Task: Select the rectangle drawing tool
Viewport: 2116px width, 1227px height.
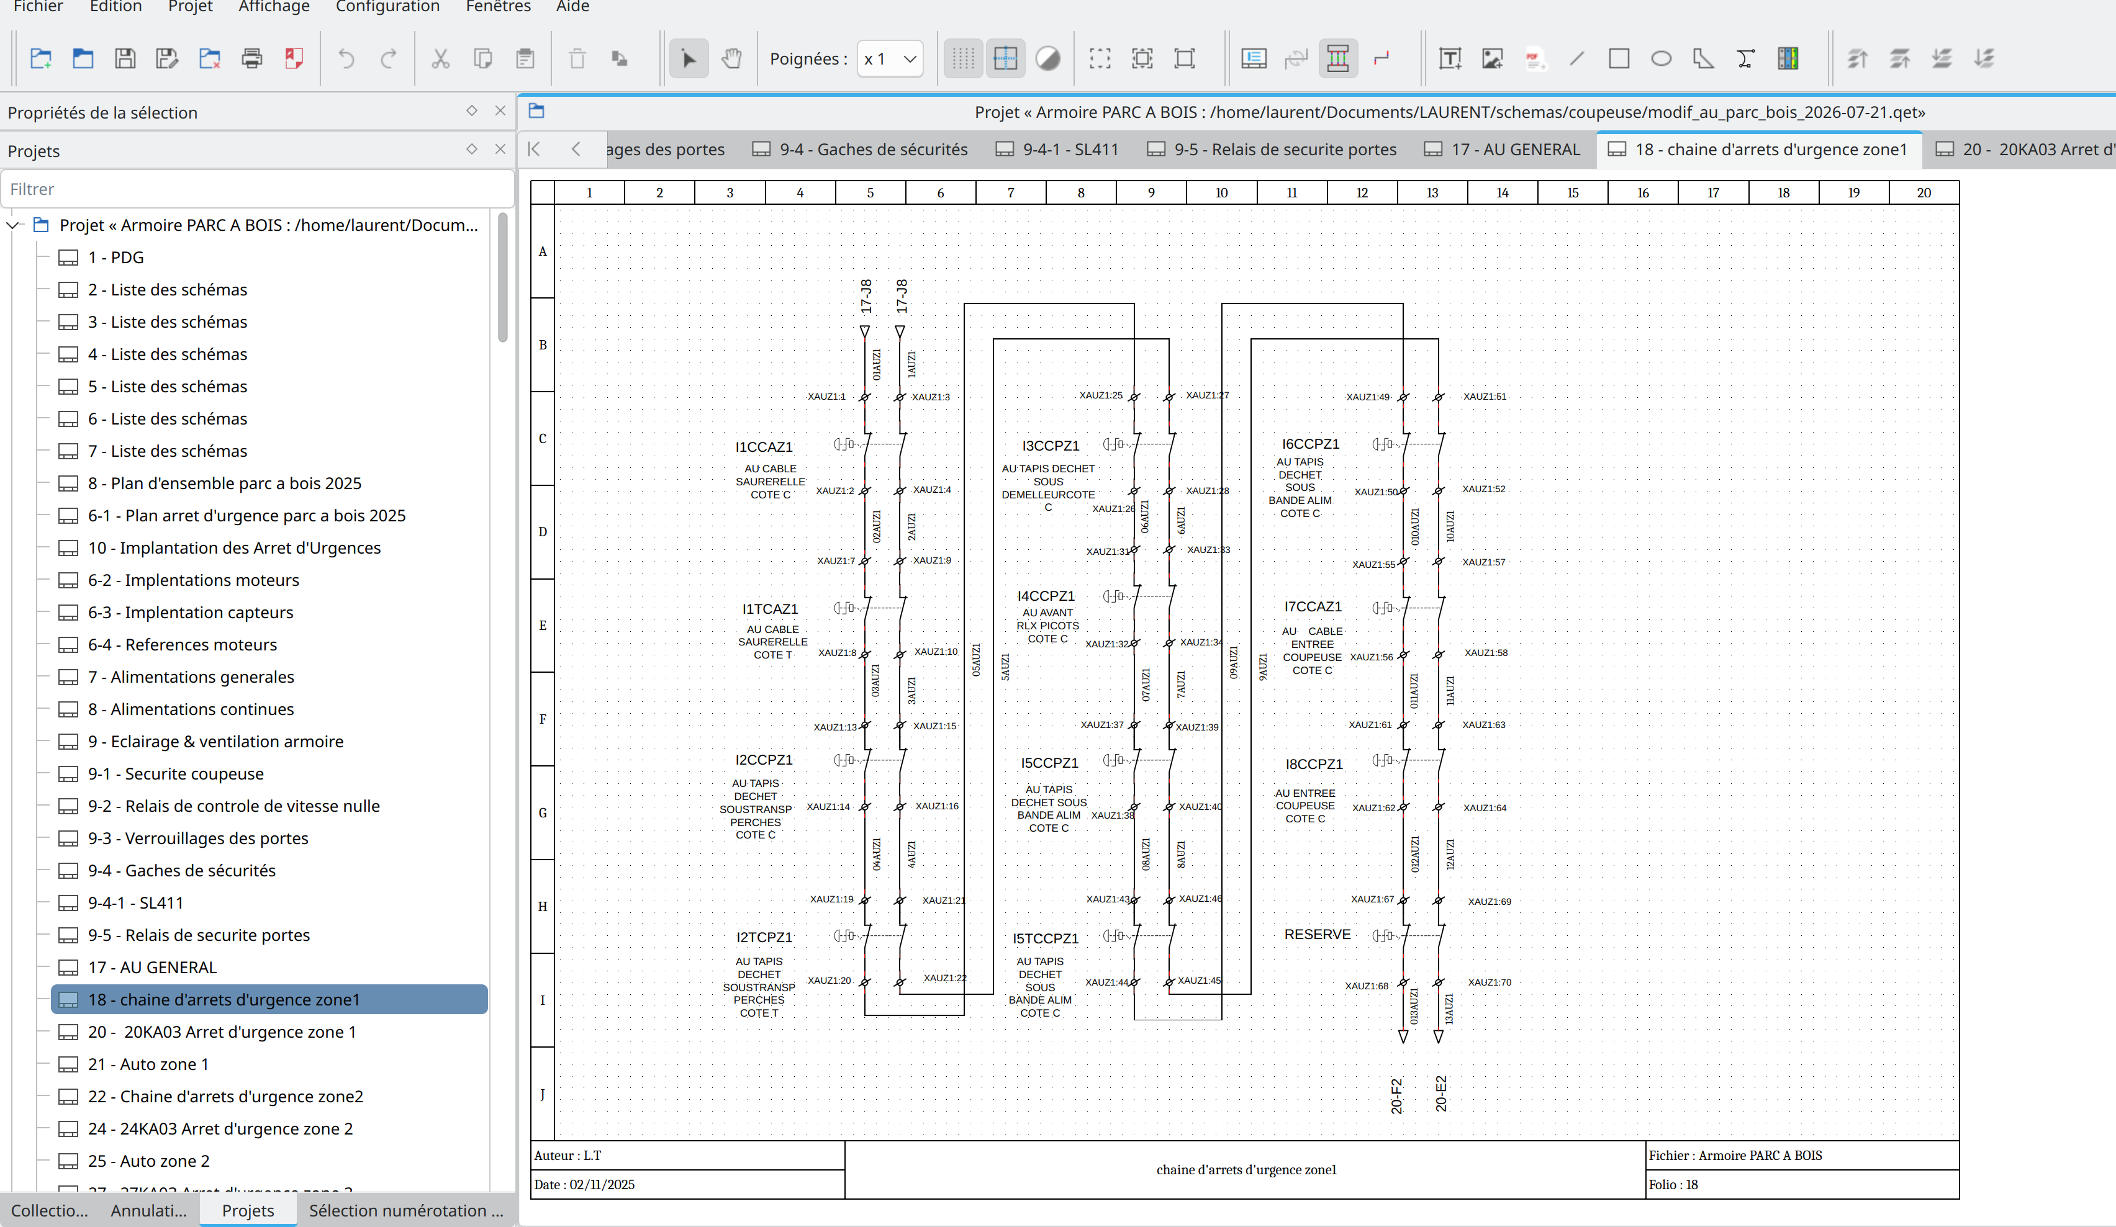Action: [x=1619, y=59]
